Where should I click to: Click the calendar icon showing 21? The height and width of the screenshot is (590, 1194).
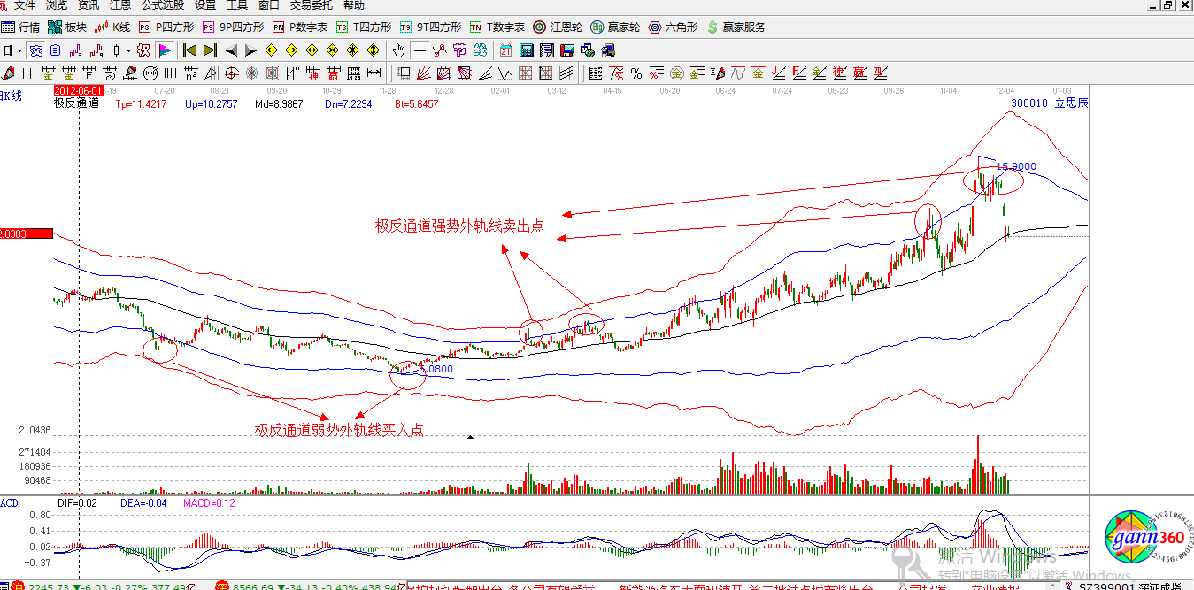click(505, 50)
